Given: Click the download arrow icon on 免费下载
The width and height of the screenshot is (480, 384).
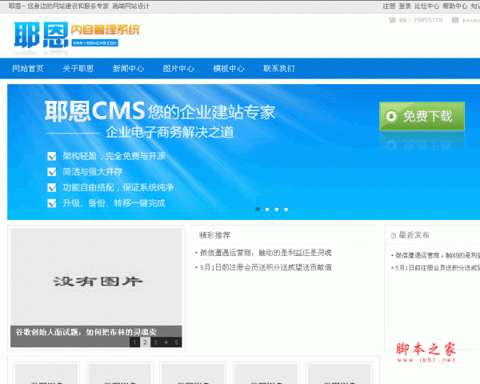Looking at the screenshot, I should point(391,116).
